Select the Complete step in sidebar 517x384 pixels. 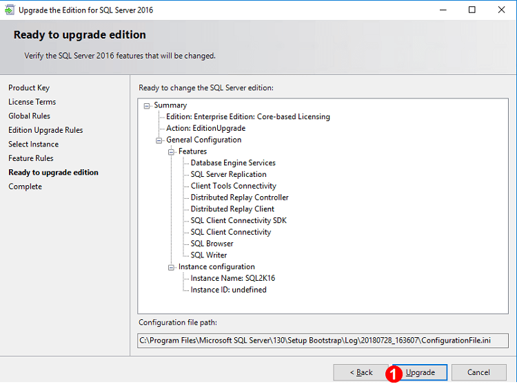click(x=25, y=186)
